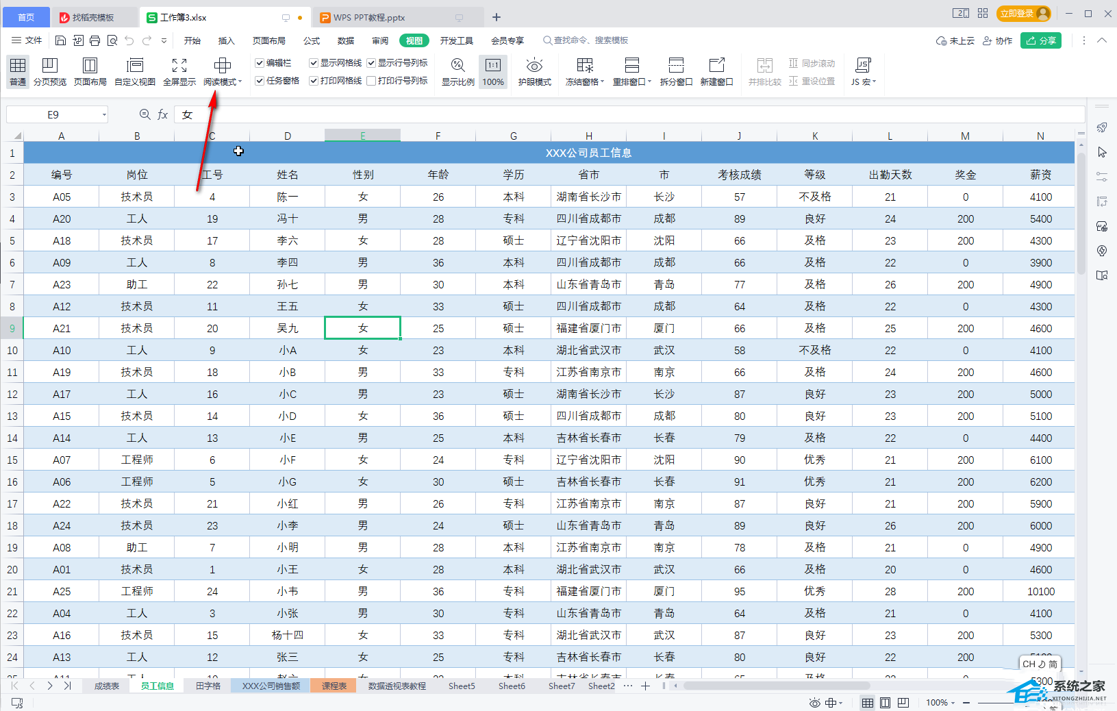The image size is (1117, 711).
Task: Switch to the 成绩表 sheet tab
Action: point(107,686)
